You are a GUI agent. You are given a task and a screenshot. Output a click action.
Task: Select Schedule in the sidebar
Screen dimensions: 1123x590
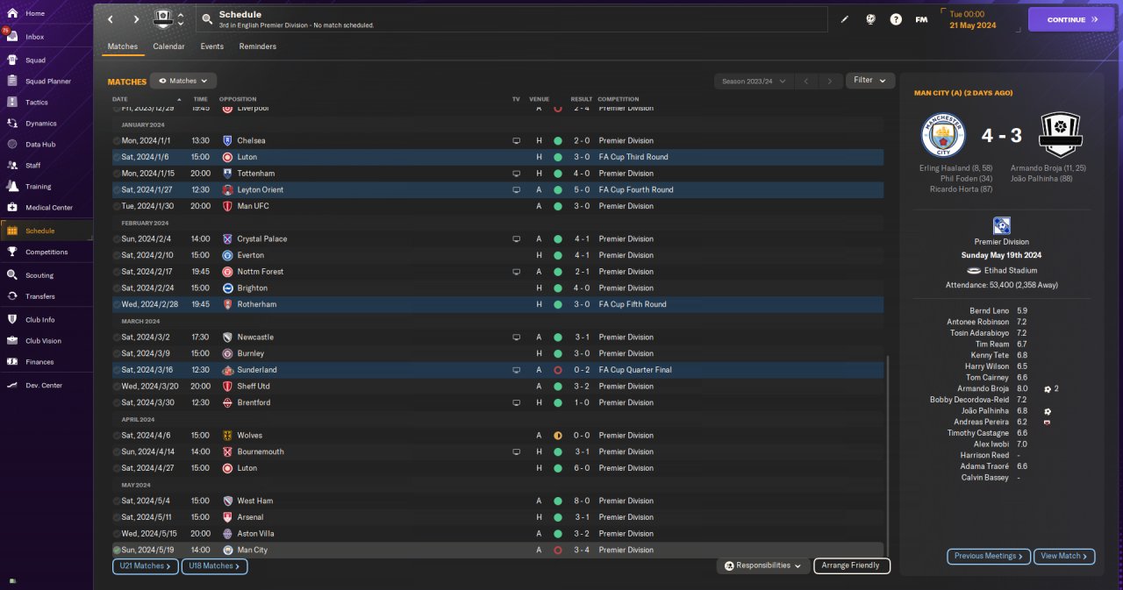tap(46, 231)
